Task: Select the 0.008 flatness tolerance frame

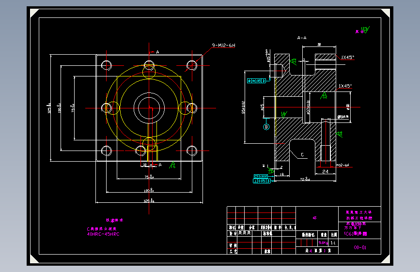Action: click(x=261, y=177)
